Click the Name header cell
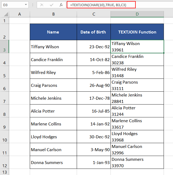The width and height of the screenshot is (173, 175). 53,32
